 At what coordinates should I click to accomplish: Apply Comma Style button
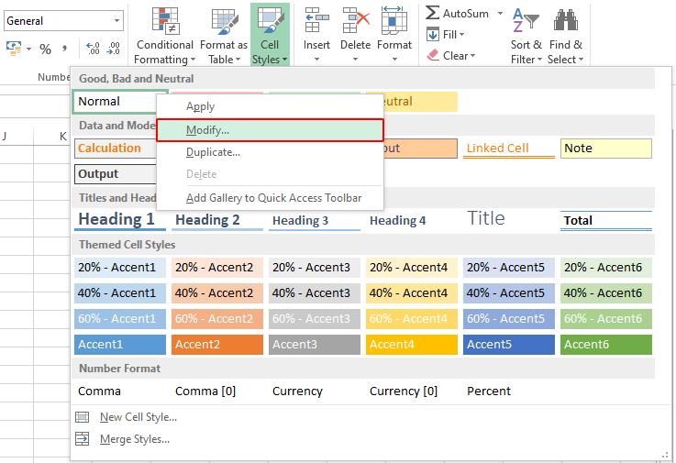[64, 48]
